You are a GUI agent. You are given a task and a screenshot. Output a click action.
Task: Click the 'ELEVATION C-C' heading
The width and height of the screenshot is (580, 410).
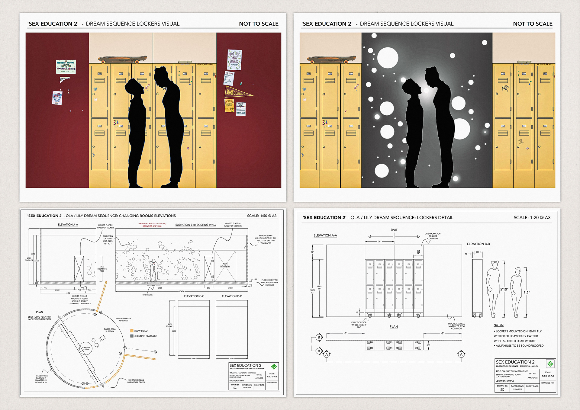coord(194,296)
